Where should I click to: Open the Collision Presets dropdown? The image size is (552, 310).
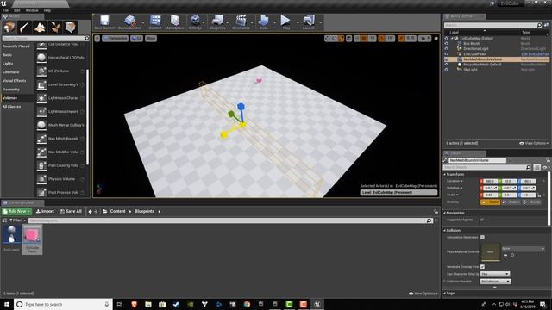496,282
